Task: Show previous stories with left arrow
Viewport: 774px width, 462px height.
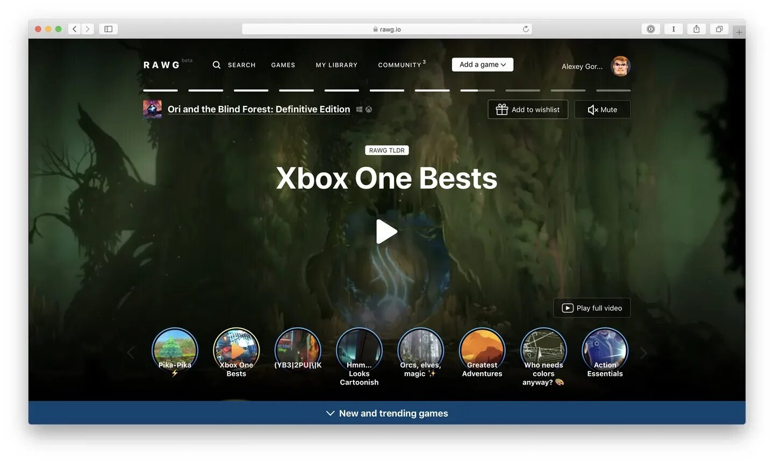Action: coord(131,353)
